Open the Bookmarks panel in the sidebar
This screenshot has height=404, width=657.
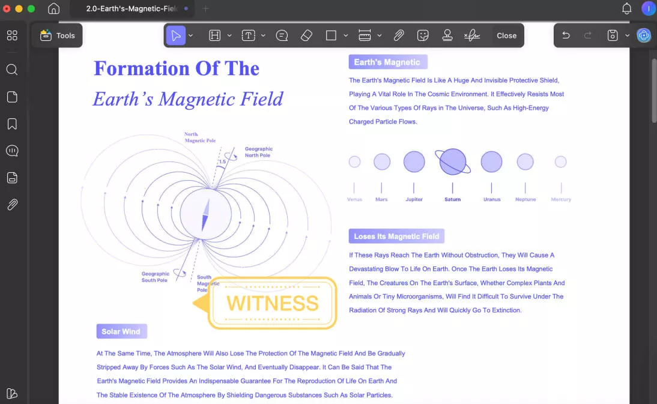12,124
